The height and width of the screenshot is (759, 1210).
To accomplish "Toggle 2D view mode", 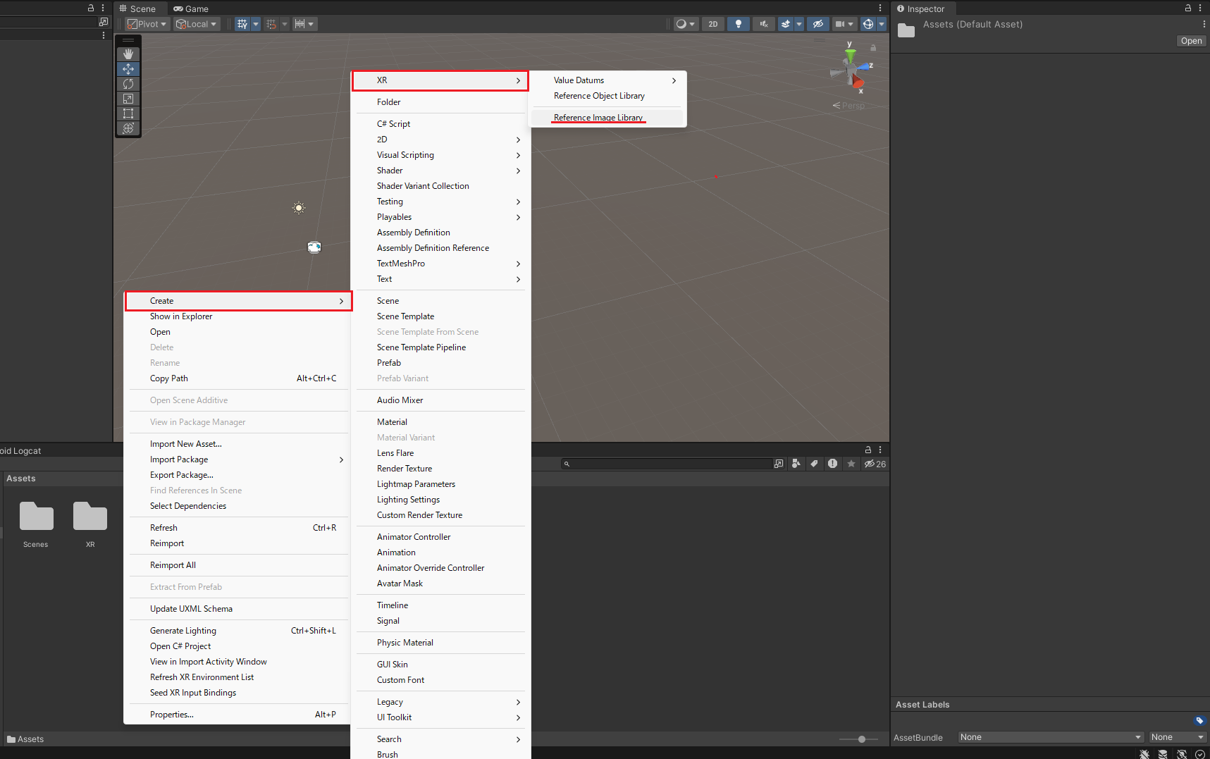I will [713, 24].
